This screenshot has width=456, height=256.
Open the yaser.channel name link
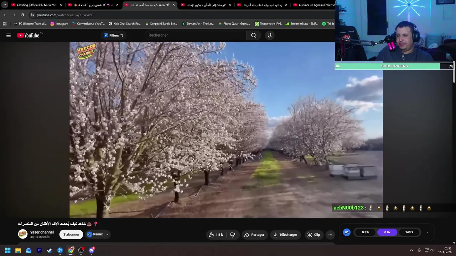coord(42,232)
